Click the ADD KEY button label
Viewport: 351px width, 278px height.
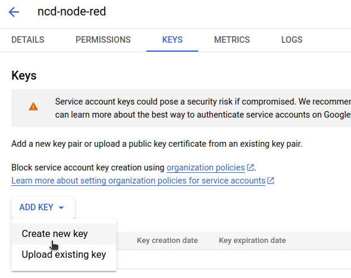tap(36, 207)
